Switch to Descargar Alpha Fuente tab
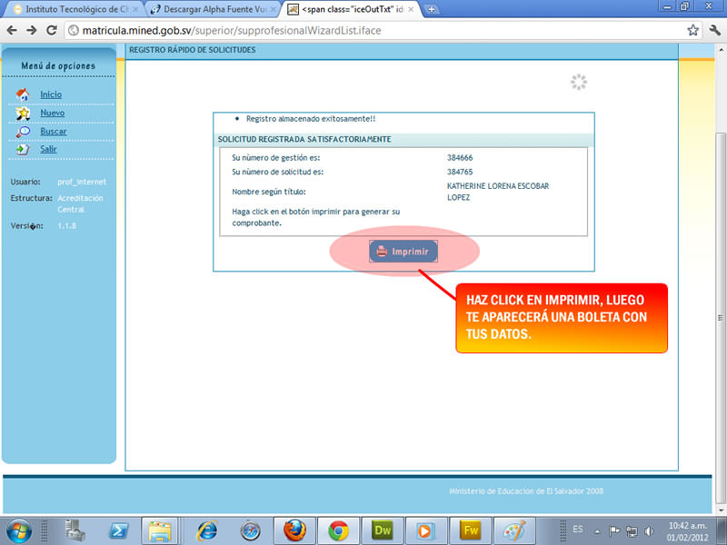 pos(209,9)
